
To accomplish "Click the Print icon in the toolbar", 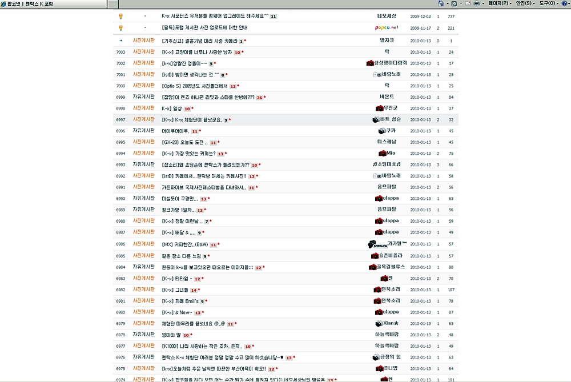I will click(476, 3).
